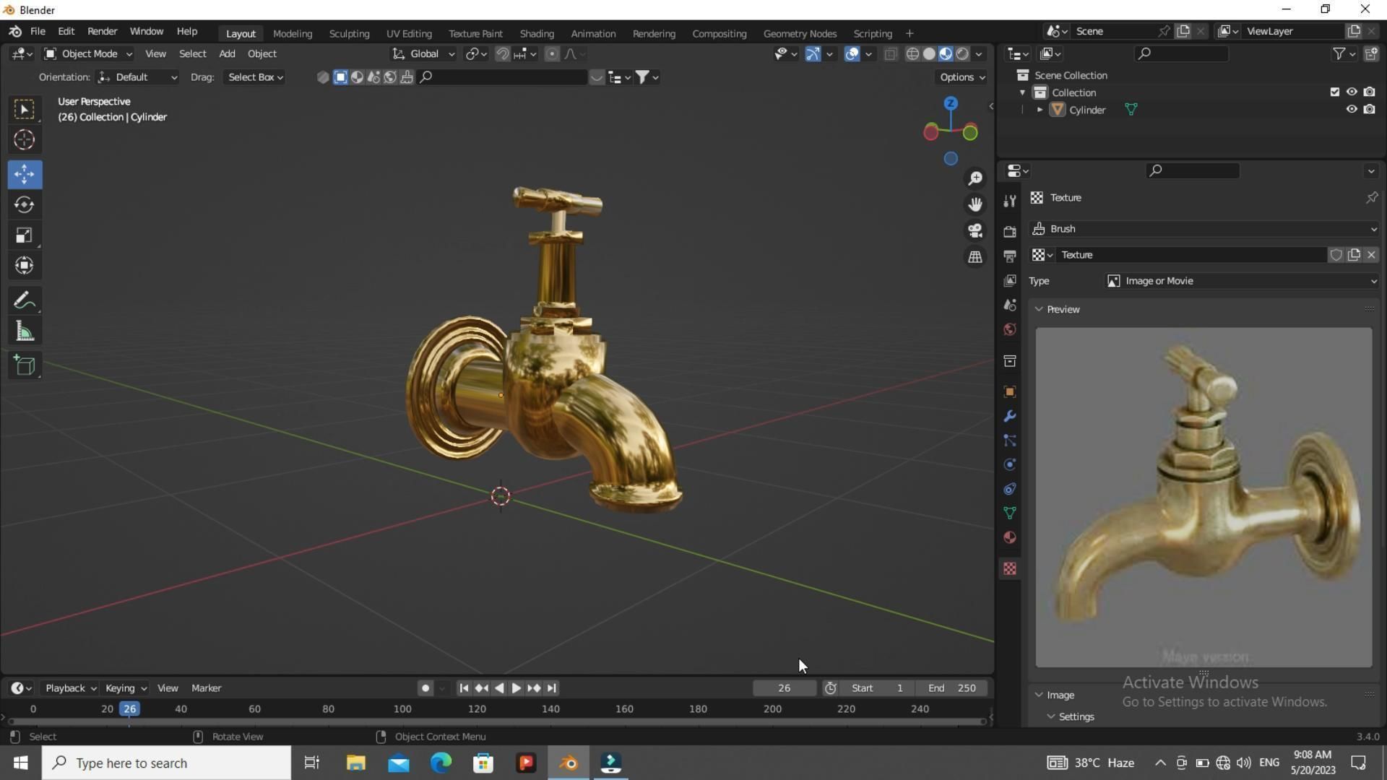Open View Layer properties tab
Image resolution: width=1387 pixels, height=780 pixels.
point(1010,281)
